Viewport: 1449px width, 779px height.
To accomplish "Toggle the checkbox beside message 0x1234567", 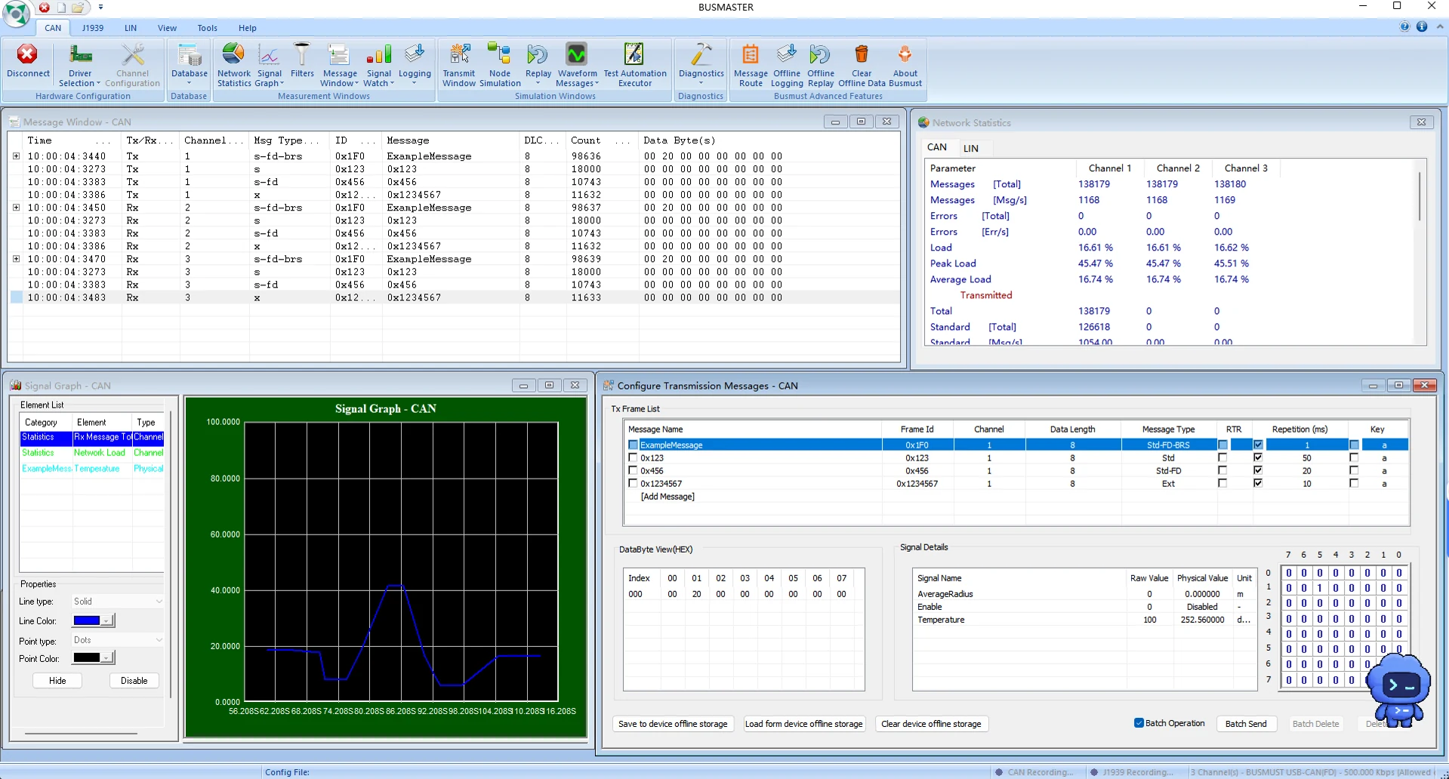I will tap(633, 483).
